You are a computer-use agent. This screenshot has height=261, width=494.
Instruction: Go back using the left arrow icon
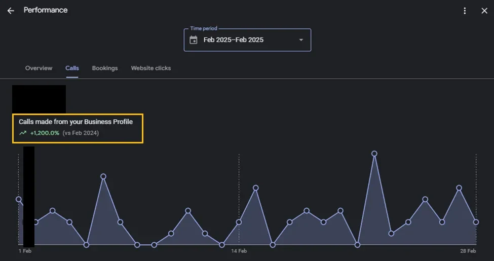tap(11, 11)
